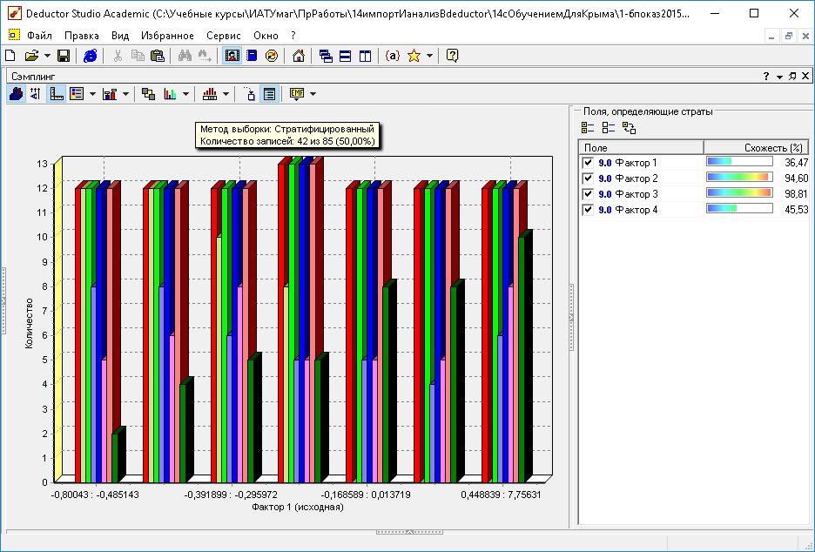815x552 pixels.
Task: Click the house icon in the toolbar
Action: [299, 56]
